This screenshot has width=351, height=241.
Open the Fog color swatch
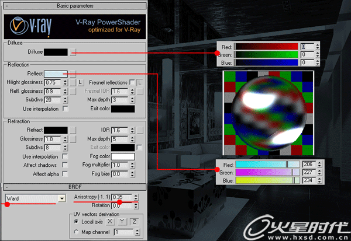click(x=123, y=156)
